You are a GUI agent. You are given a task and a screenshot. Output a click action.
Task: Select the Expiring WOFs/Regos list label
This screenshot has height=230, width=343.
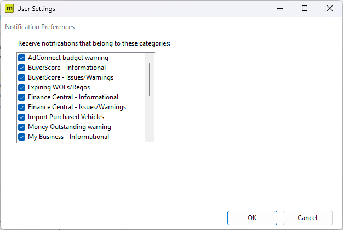(x=59, y=87)
